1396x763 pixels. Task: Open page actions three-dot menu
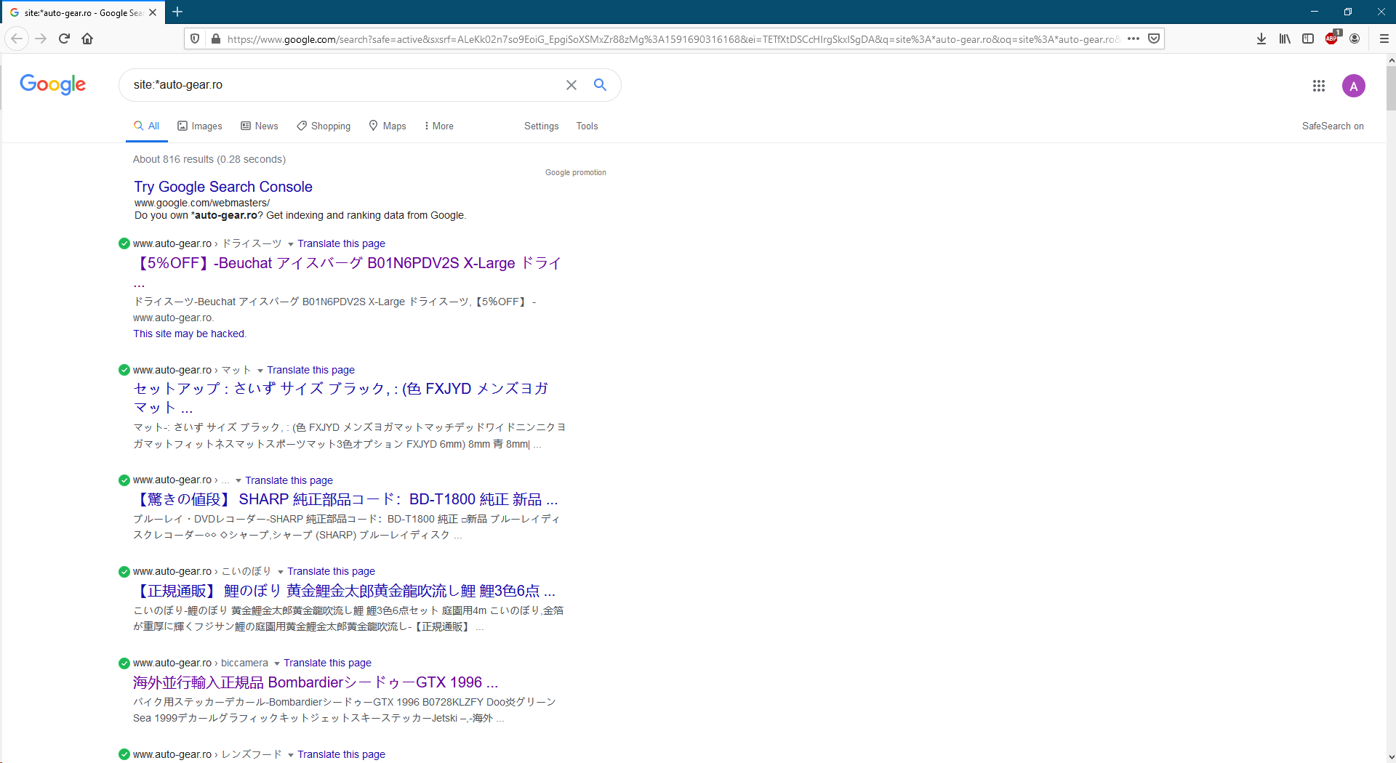coord(1134,39)
